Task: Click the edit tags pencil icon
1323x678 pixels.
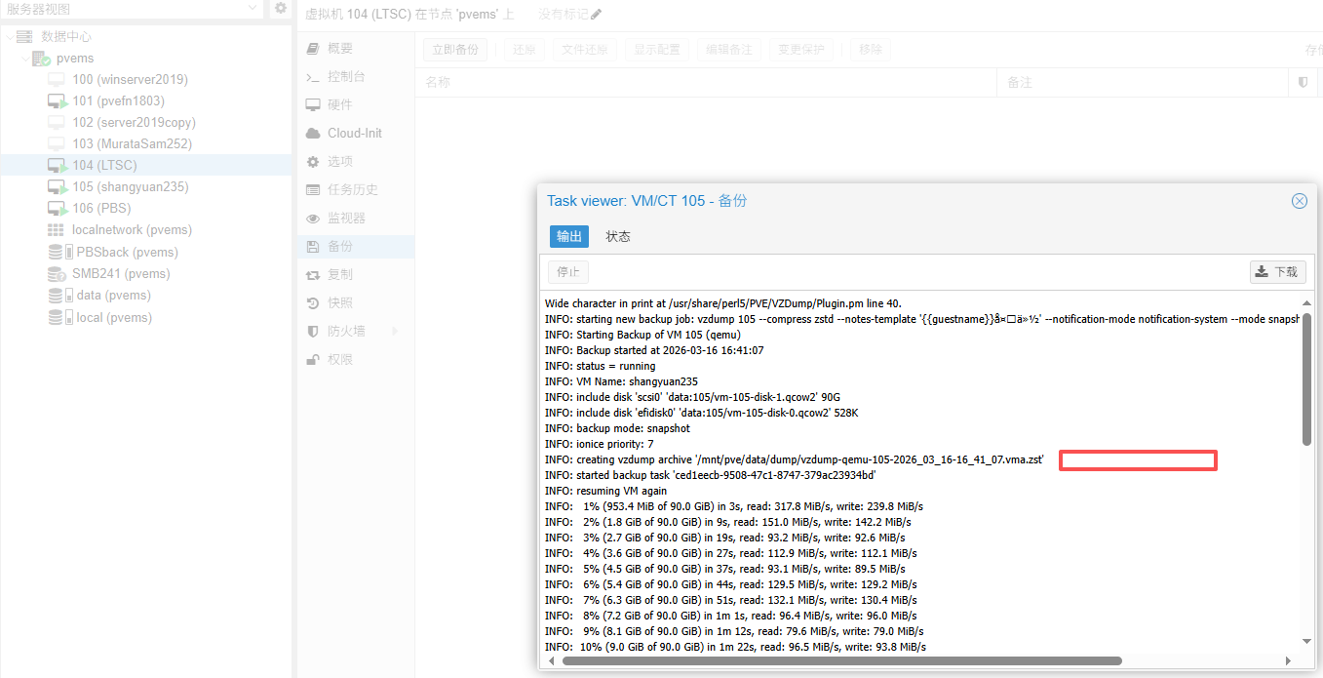Action: click(597, 15)
